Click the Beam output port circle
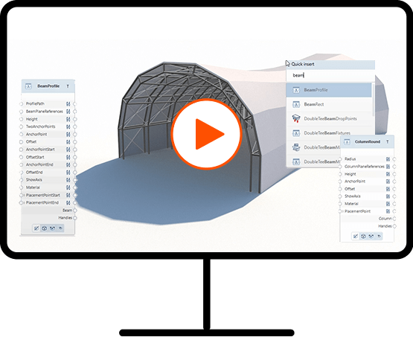Screen dimensions: 413x340 75,210
